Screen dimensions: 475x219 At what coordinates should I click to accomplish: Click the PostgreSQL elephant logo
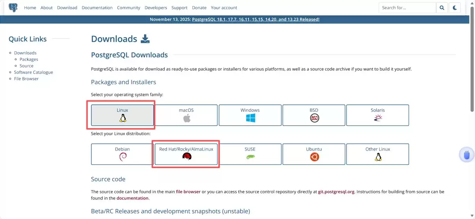click(13, 8)
